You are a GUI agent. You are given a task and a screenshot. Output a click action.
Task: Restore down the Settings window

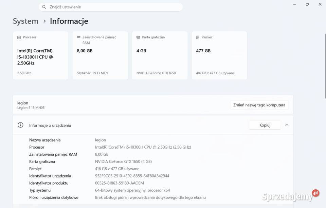coord(307,4)
